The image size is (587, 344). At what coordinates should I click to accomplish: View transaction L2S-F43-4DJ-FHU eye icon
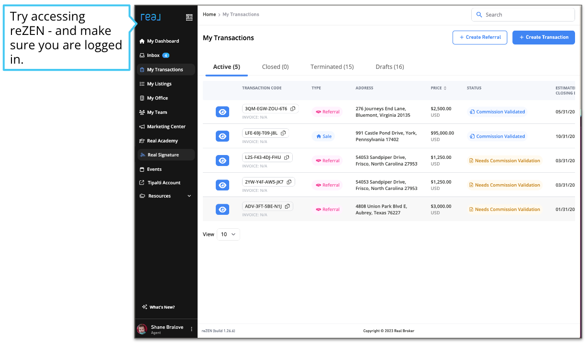click(222, 161)
